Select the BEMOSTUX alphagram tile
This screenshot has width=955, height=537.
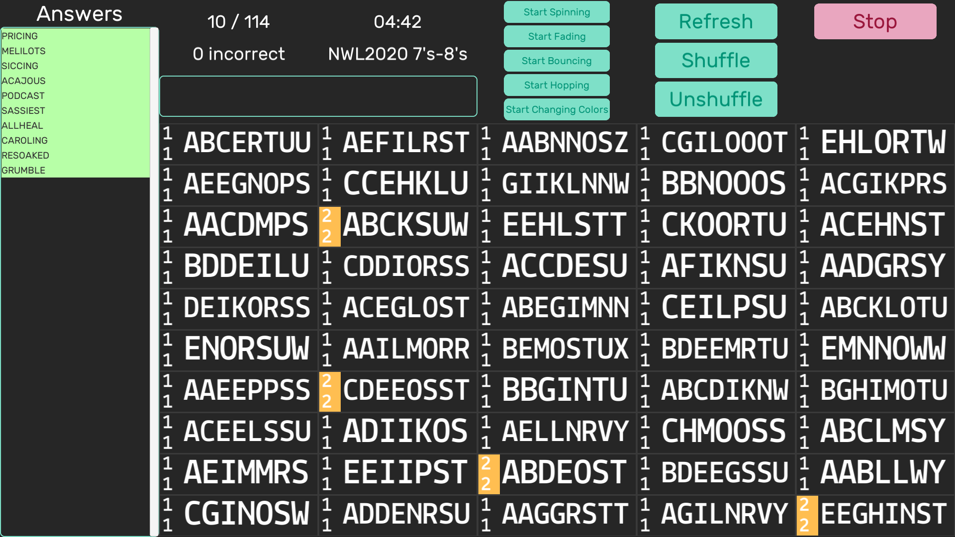point(565,349)
